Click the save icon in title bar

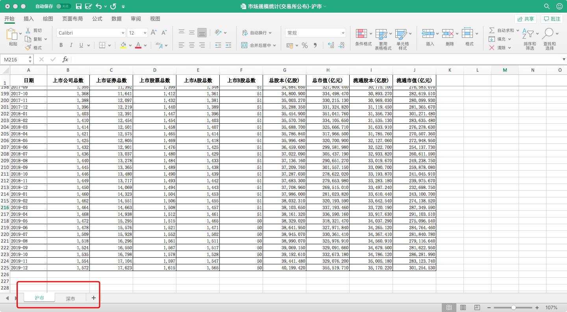pyautogui.click(x=78, y=6)
